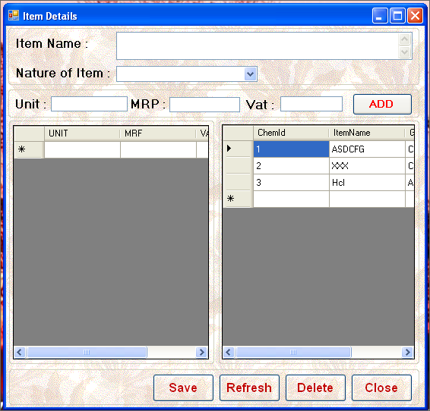This screenshot has height=411, width=430.
Task: Click left arrow of UNIT grid scrollbar
Action: coord(20,352)
